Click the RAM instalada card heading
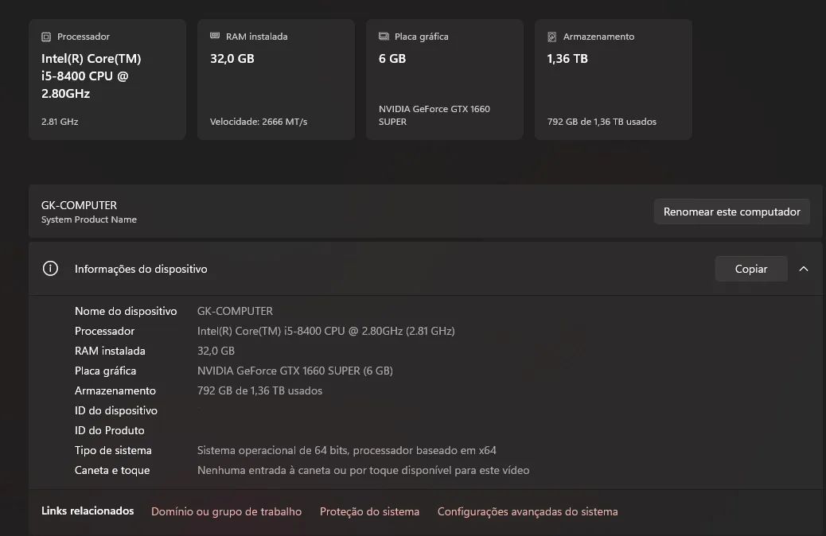The image size is (826, 536). [x=256, y=37]
